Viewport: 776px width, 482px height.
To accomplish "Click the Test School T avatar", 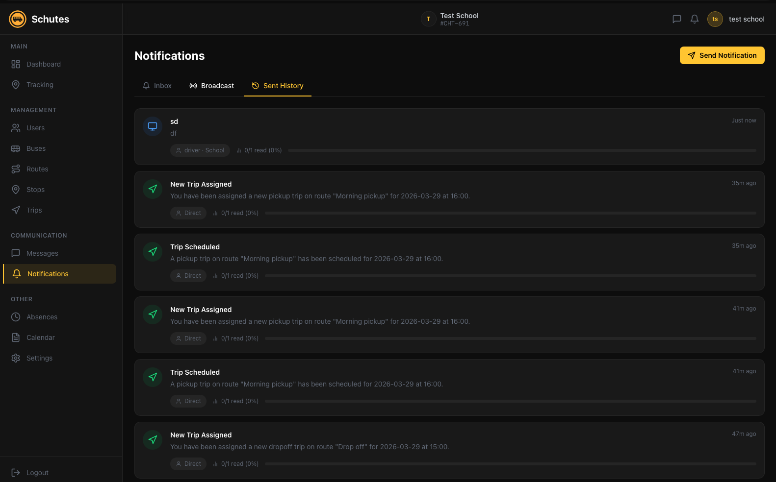I will [x=428, y=19].
